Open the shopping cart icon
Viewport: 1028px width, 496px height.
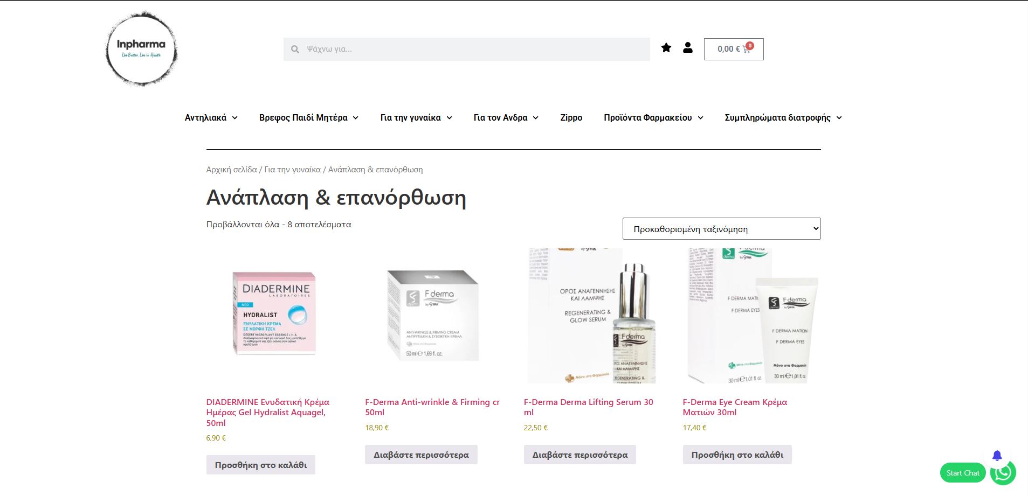(x=747, y=49)
